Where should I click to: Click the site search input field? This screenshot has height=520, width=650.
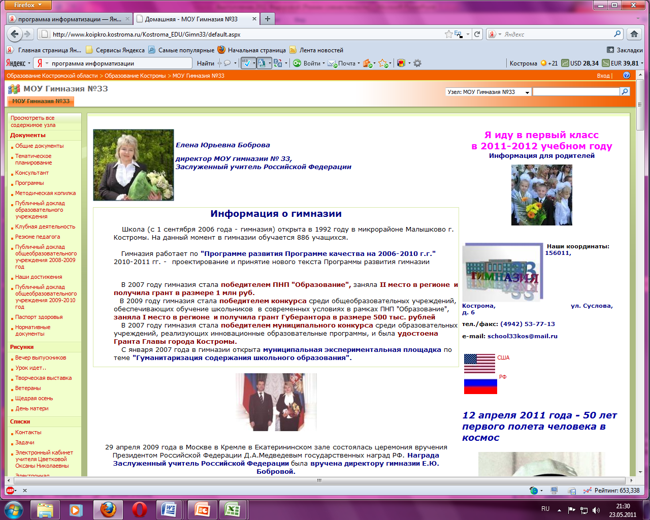tap(576, 92)
